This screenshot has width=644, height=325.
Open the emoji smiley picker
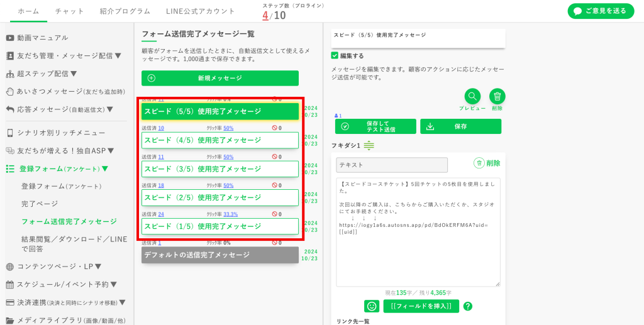coord(372,306)
